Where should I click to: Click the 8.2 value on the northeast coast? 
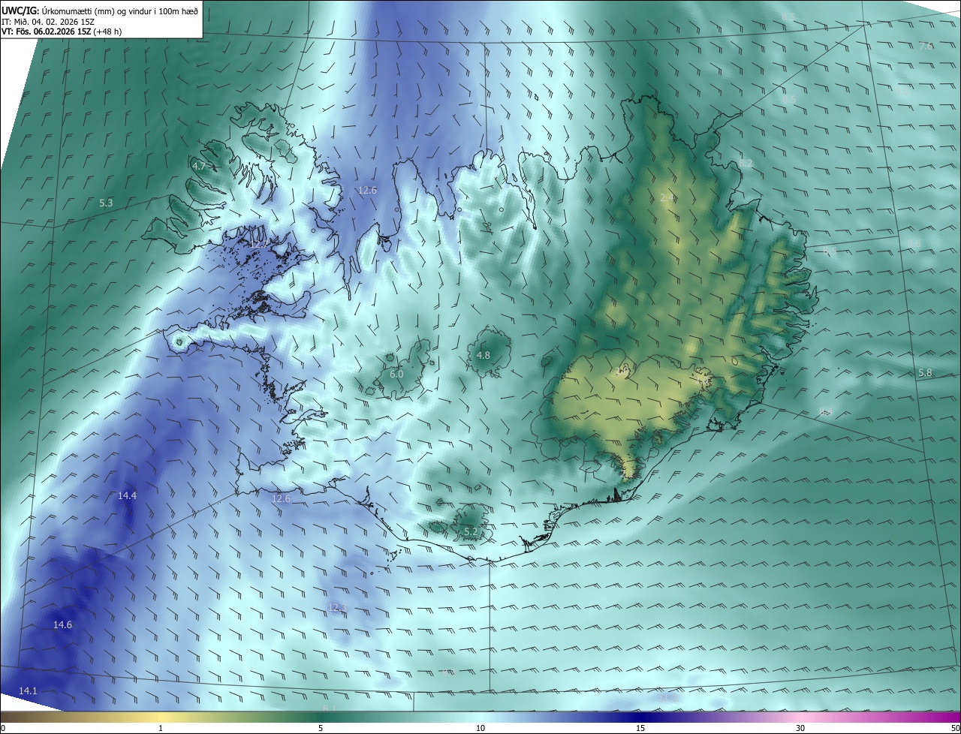click(746, 163)
